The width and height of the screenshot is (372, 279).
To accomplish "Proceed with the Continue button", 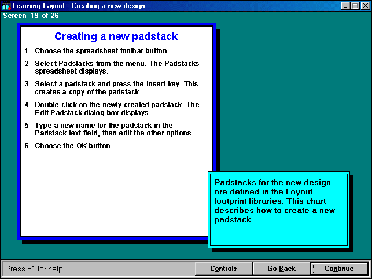I will click(339, 269).
